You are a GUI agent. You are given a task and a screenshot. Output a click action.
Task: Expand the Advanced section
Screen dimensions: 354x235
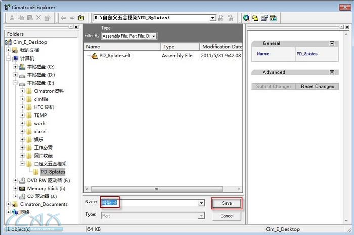(x=332, y=72)
